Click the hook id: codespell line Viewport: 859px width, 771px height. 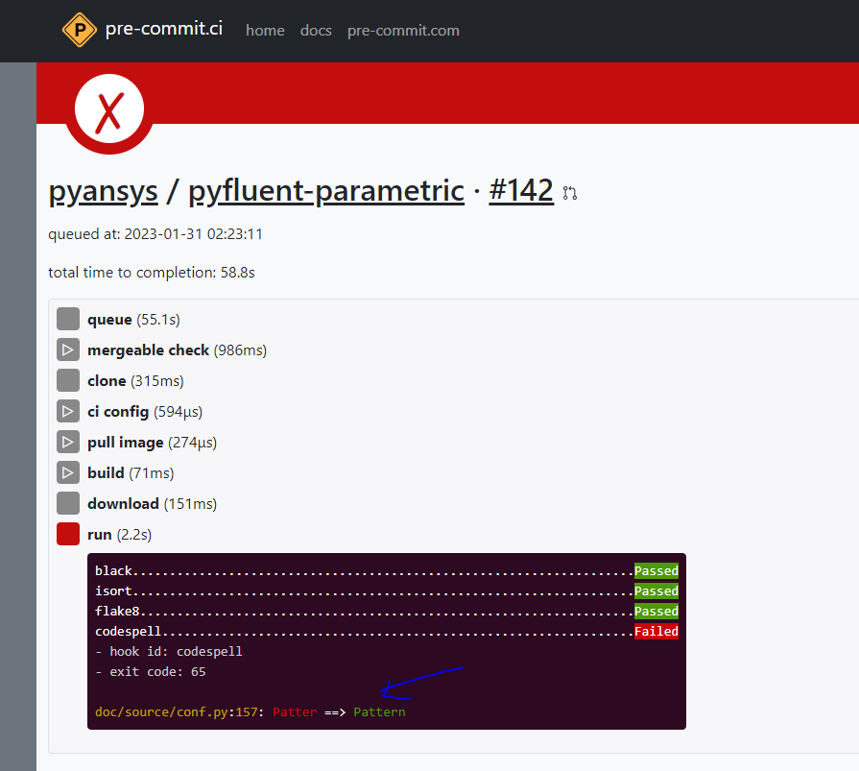point(169,652)
